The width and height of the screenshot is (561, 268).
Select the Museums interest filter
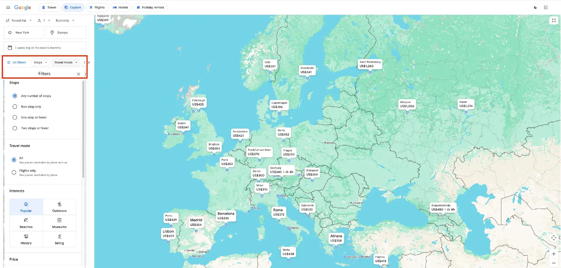point(60,223)
